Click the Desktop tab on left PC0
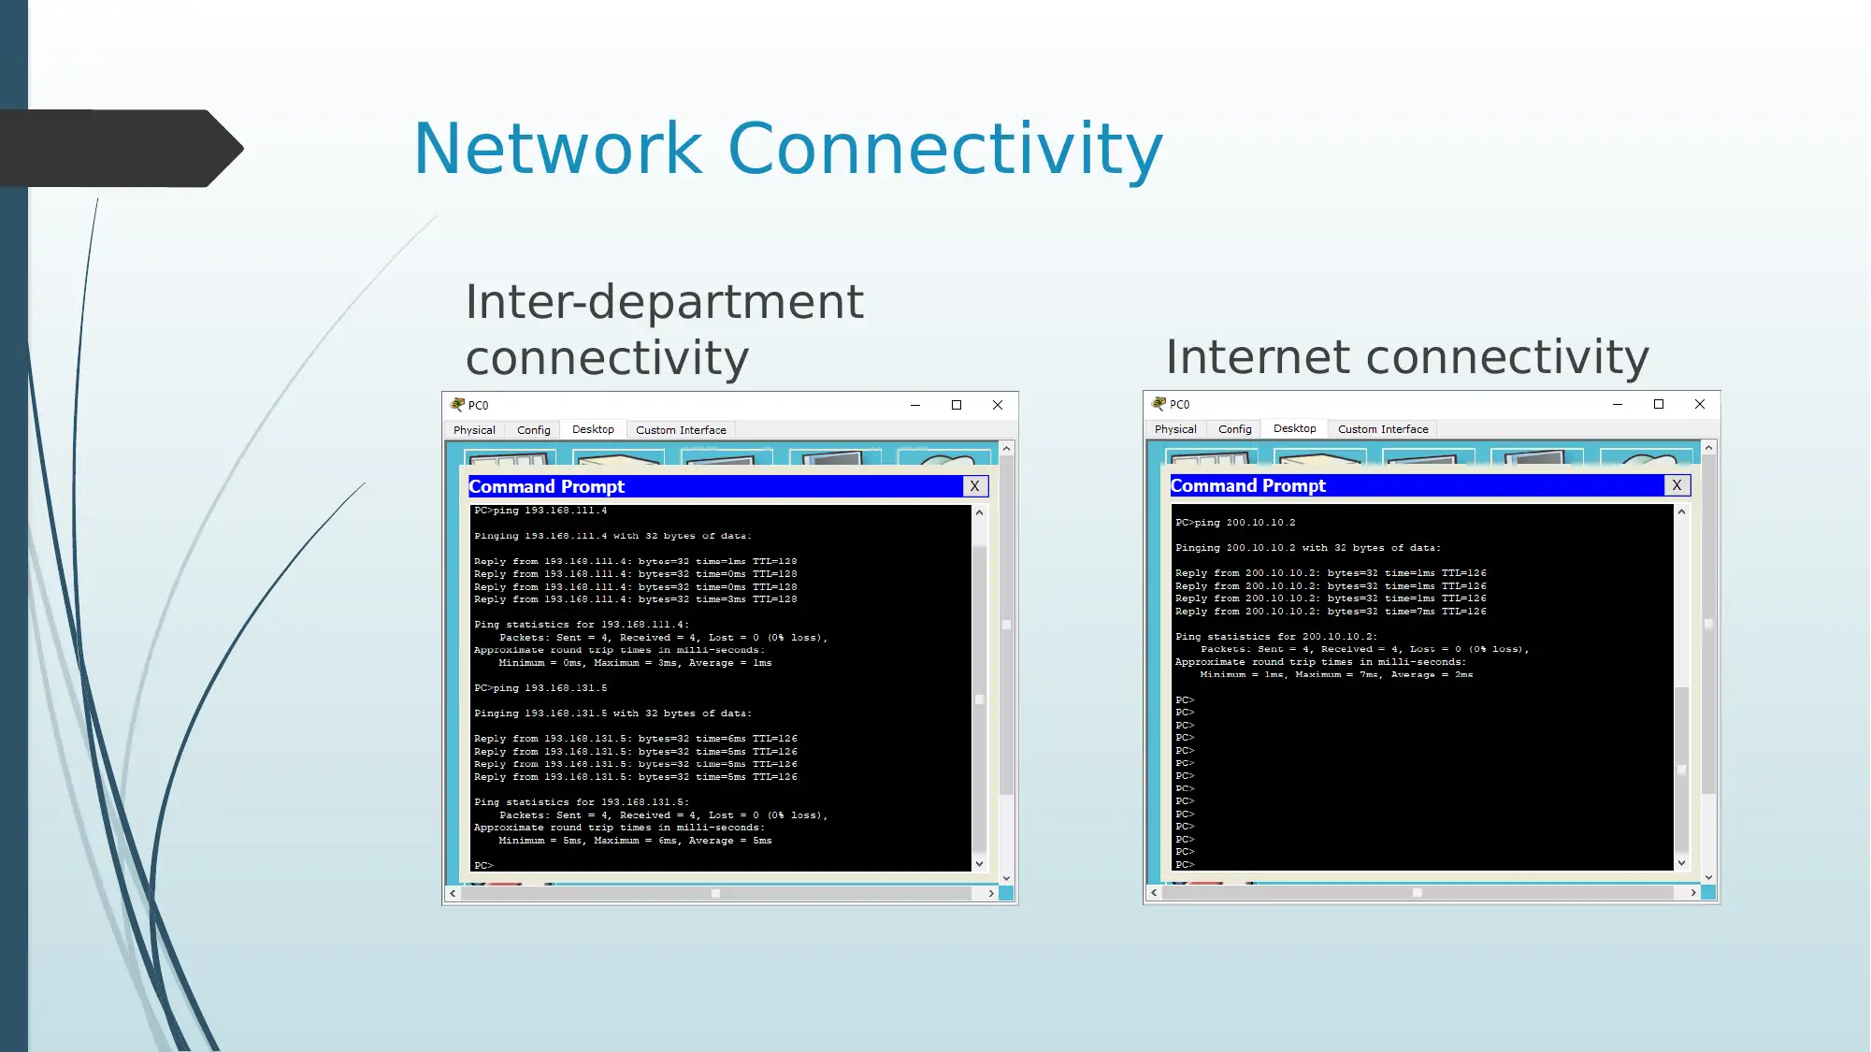The height and width of the screenshot is (1052, 1871). pos(593,427)
